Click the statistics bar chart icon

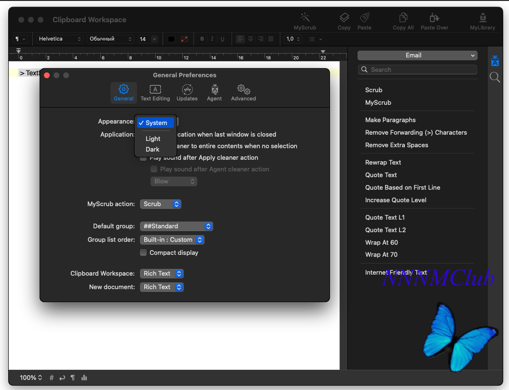pyautogui.click(x=84, y=378)
